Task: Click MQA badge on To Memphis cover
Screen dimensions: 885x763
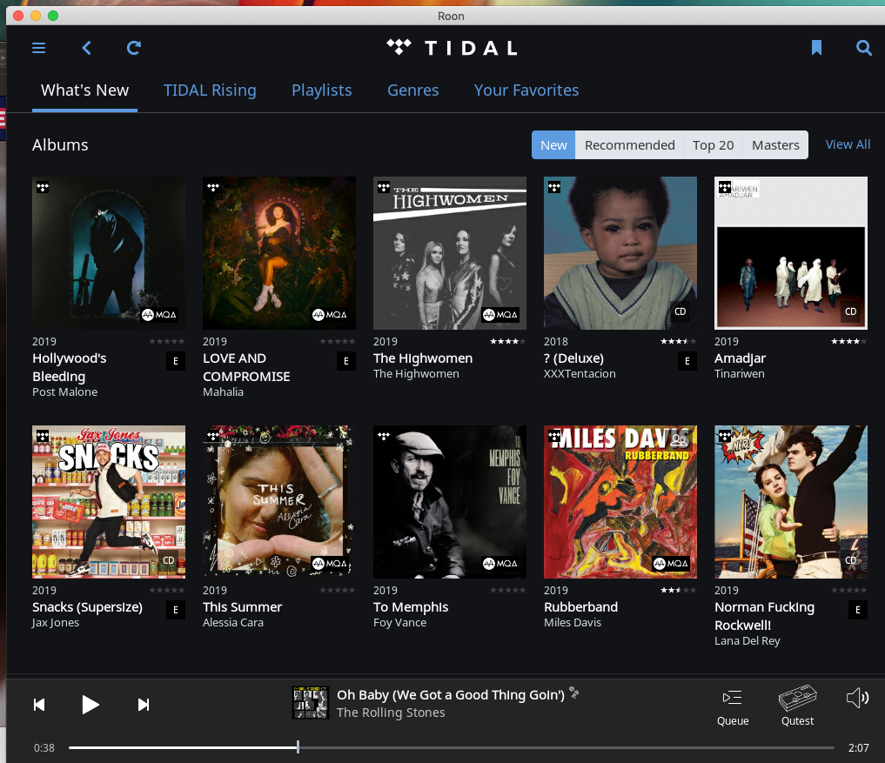Action: coord(500,564)
